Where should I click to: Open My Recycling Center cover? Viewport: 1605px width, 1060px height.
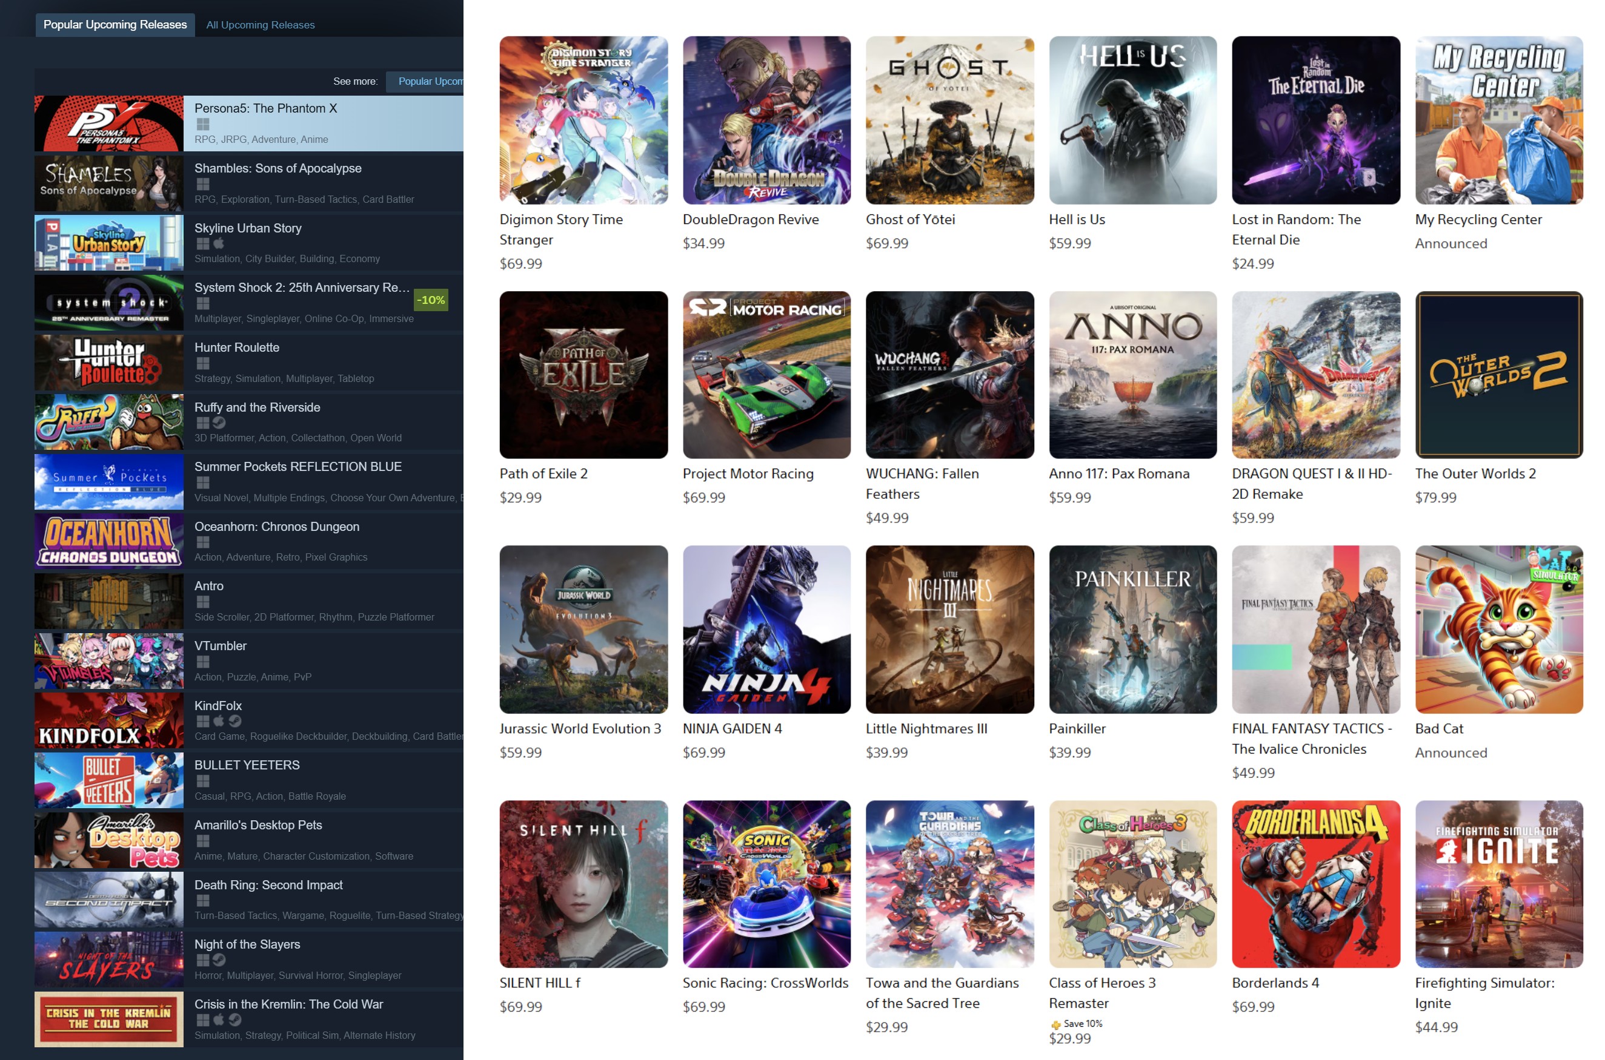coord(1499,120)
